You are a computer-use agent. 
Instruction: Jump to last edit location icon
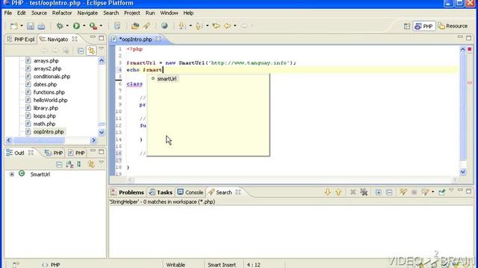point(216,26)
